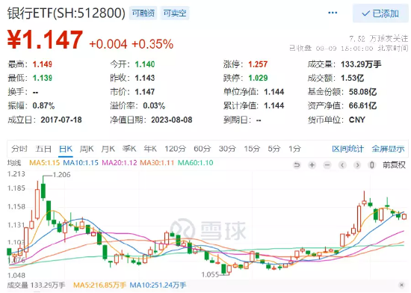This screenshot has width=411, height=293.
Task: Close the volume panel with X icon
Action: pos(401,285)
